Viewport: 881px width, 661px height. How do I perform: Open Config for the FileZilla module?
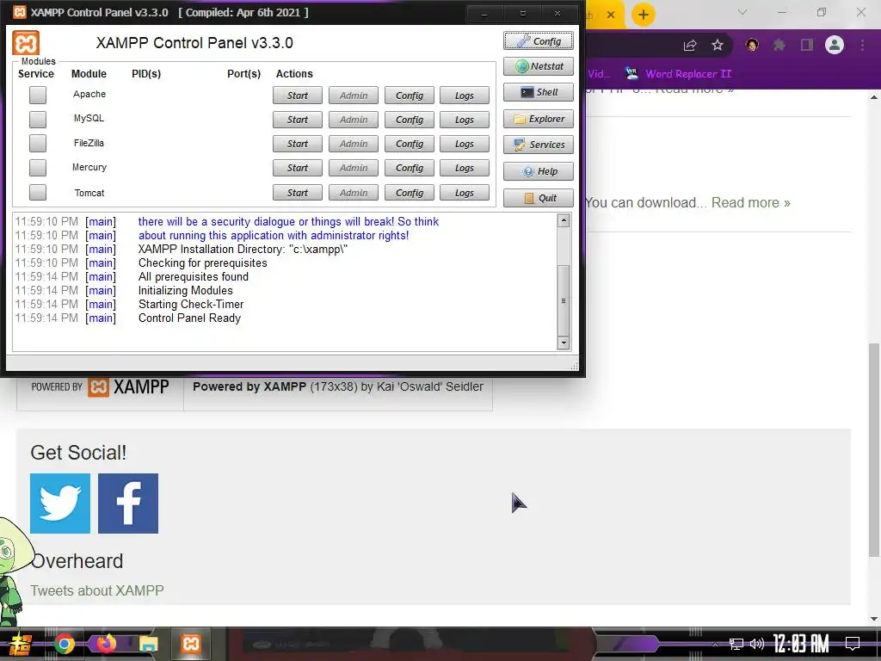tap(409, 144)
